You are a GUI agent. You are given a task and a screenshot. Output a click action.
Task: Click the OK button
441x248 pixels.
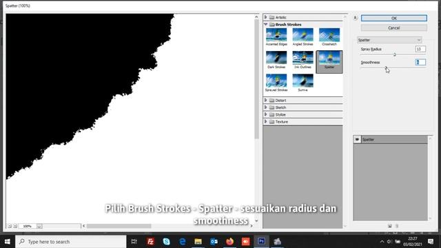point(393,18)
